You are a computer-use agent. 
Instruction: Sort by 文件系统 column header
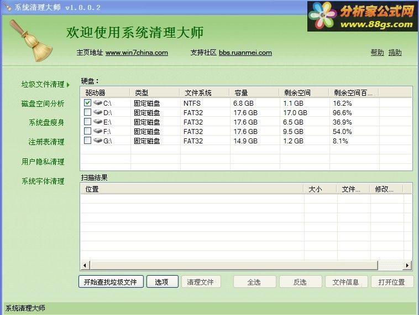(205, 92)
